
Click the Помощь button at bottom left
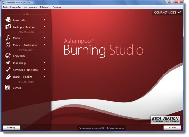click(12, 128)
